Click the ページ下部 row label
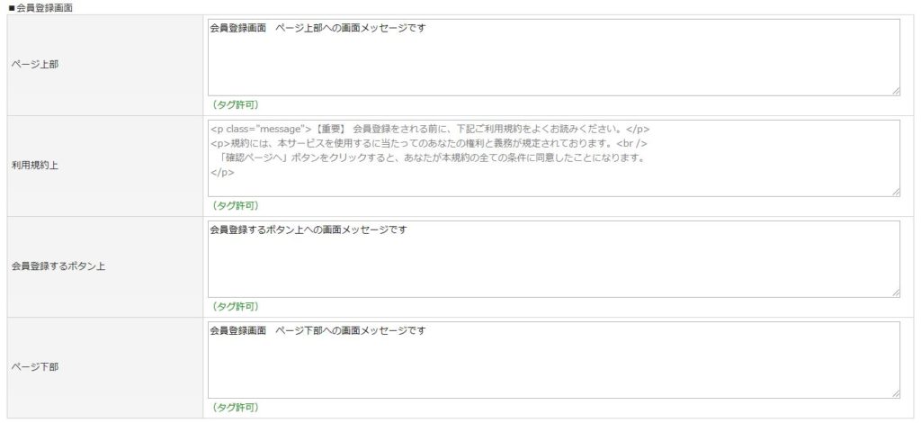 pyautogui.click(x=35, y=367)
